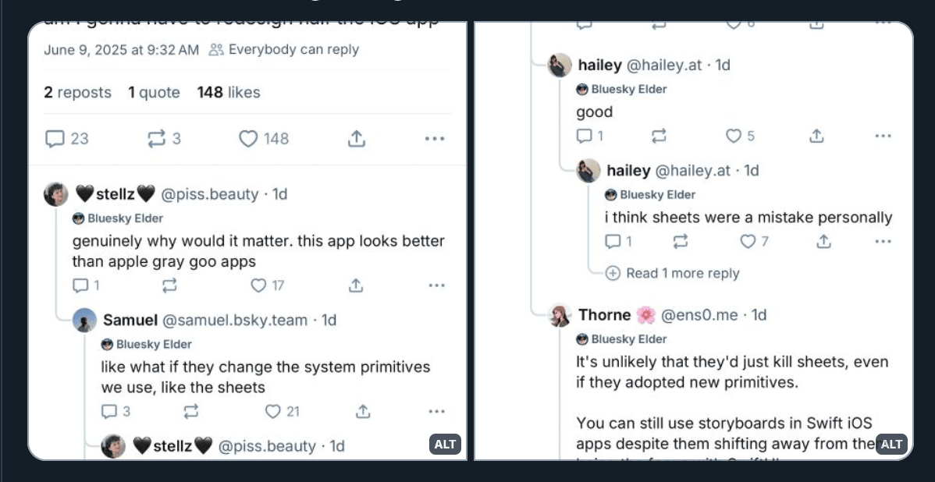Open the '2 reposts' list
The width and height of the screenshot is (935, 482).
click(77, 92)
